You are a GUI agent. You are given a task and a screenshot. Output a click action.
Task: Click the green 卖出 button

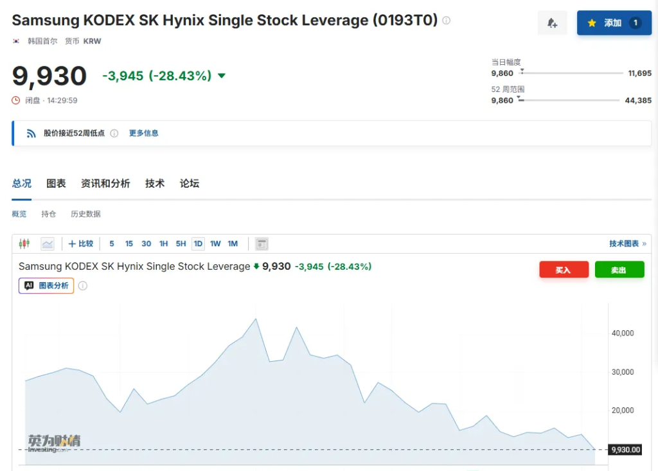(619, 269)
